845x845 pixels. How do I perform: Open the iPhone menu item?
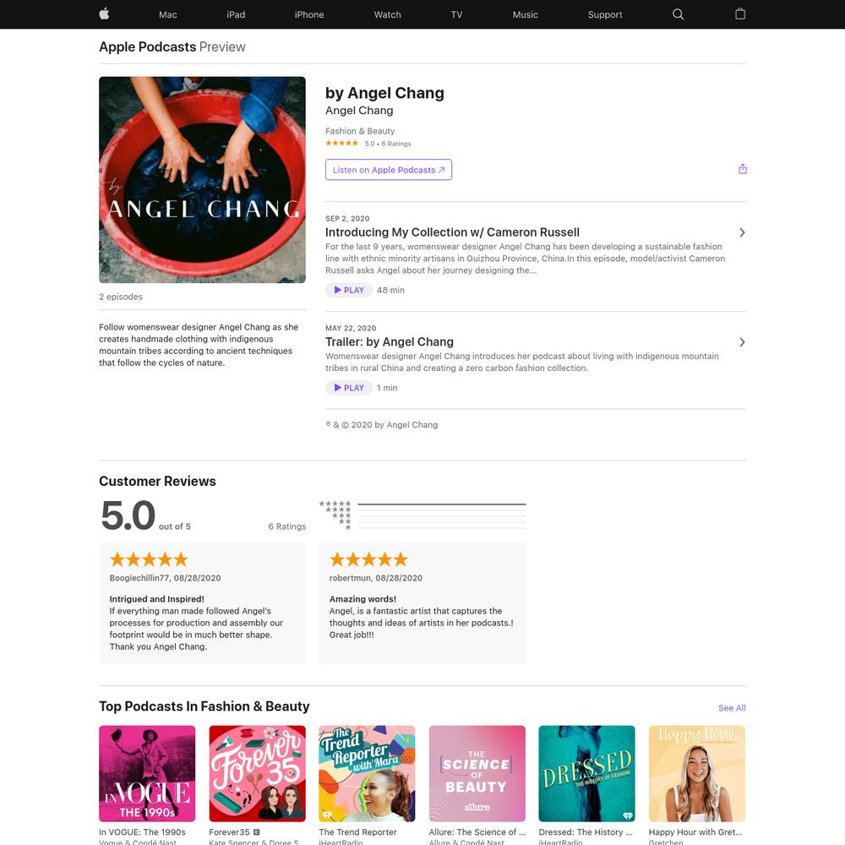click(308, 14)
